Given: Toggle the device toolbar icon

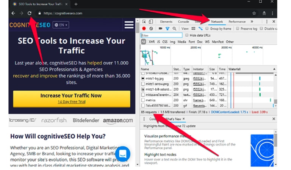Looking at the screenshot, I should tap(151, 22).
